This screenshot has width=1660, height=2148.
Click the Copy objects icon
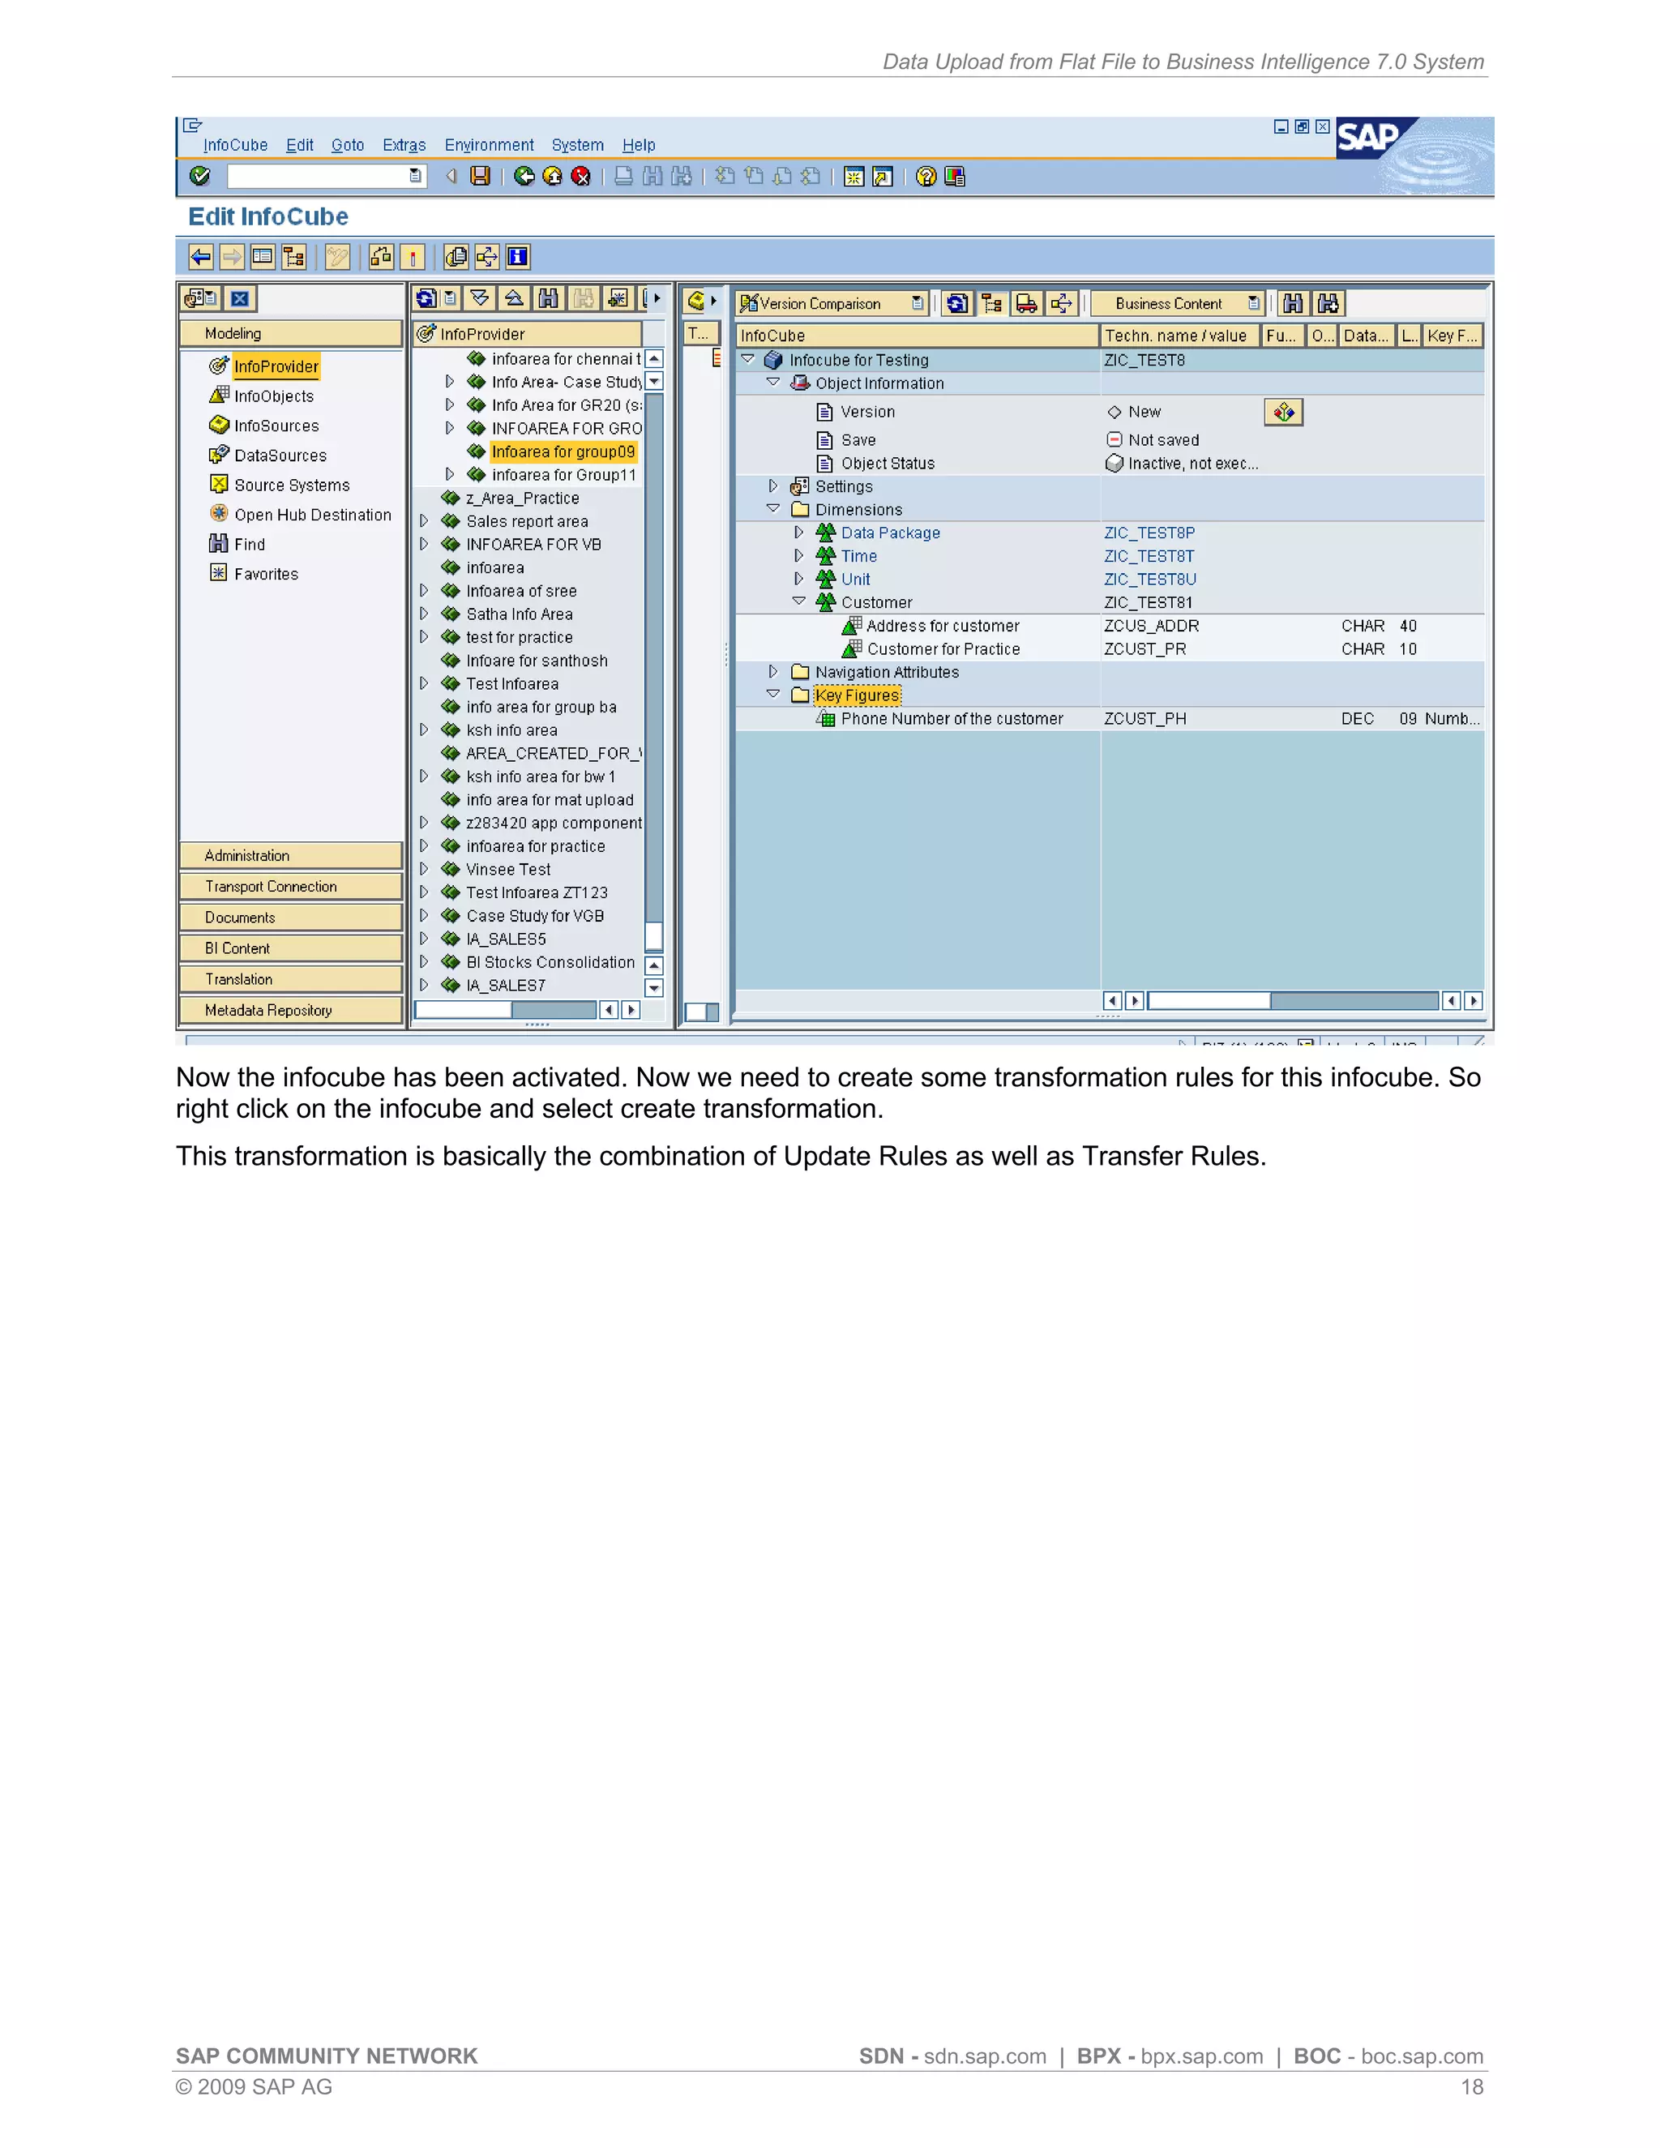tap(456, 258)
